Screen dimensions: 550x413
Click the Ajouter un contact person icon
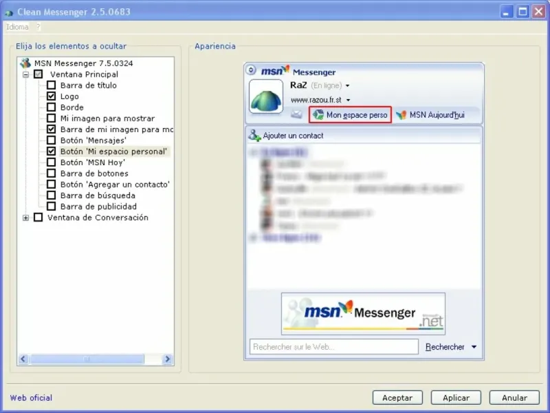point(254,135)
